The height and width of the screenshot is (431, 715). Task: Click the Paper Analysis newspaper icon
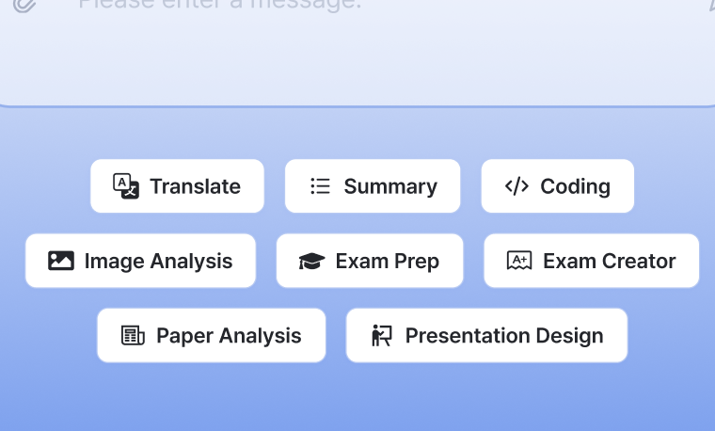click(x=133, y=336)
